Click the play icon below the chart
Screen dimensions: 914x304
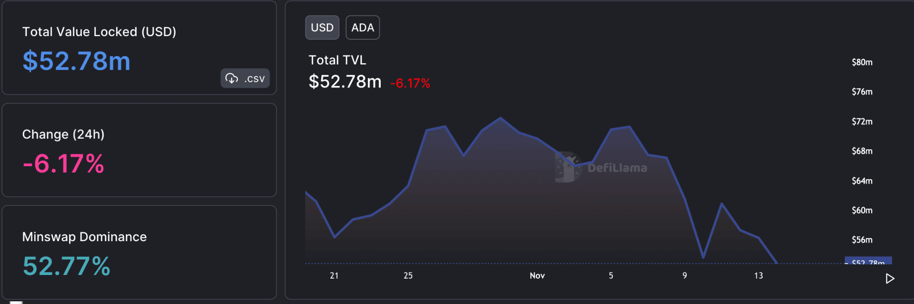click(890, 279)
